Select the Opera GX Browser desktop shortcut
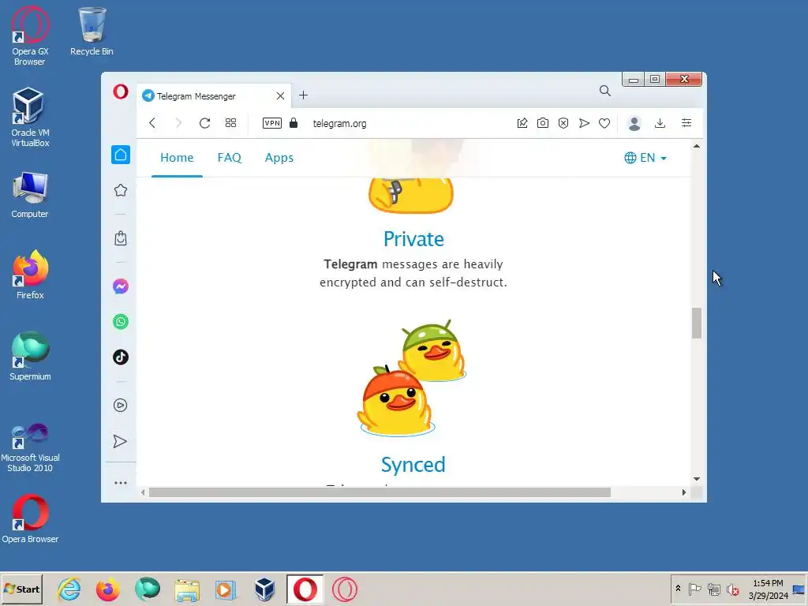 click(x=30, y=36)
